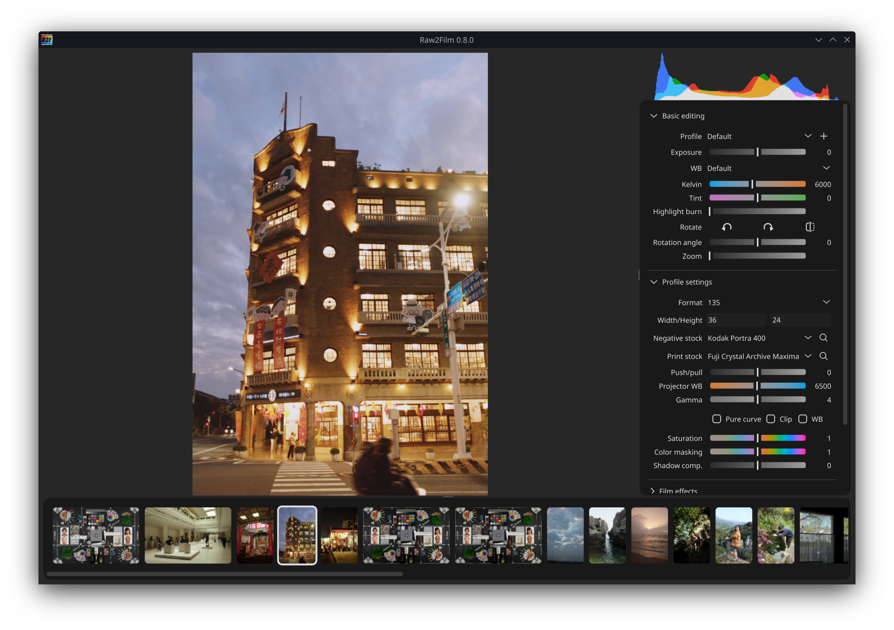Click the Projector WB slider

tap(757, 386)
